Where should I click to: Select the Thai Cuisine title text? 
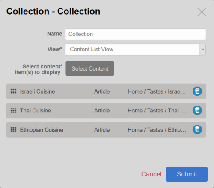point(36,111)
